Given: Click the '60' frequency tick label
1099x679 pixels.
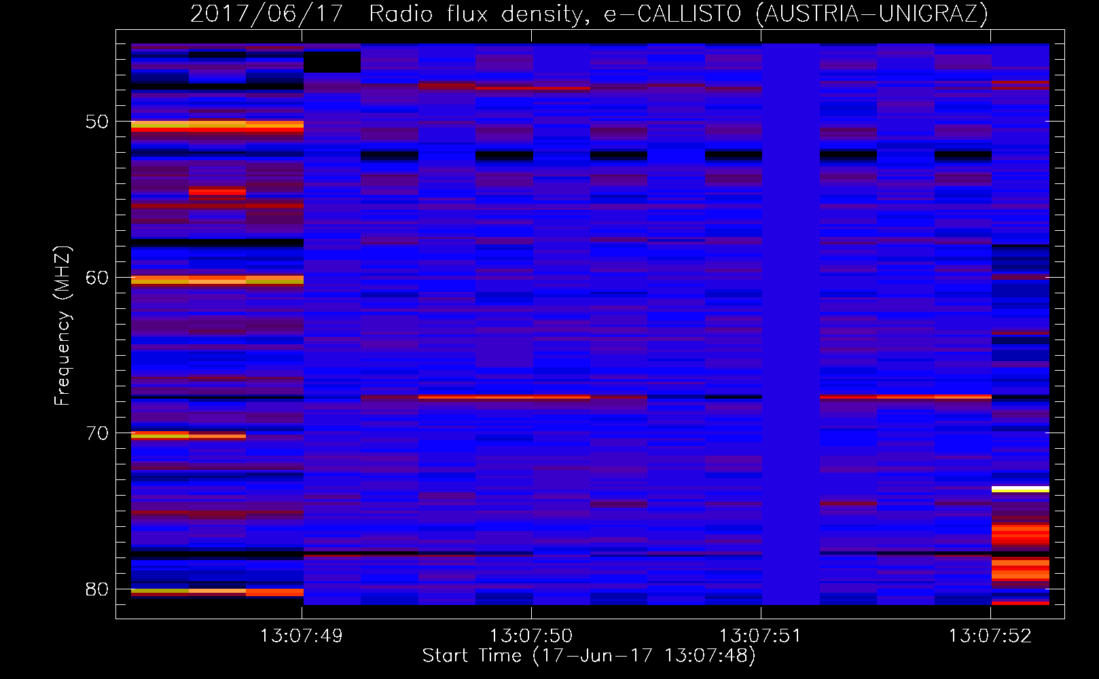Looking at the screenshot, I should (x=97, y=277).
